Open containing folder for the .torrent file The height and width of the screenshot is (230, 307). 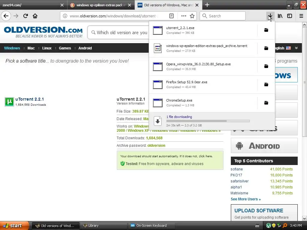click(x=266, y=48)
